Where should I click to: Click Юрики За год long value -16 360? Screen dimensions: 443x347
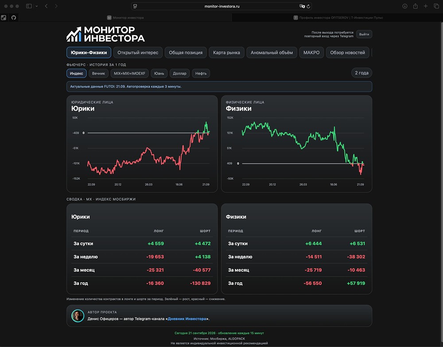pyautogui.click(x=155, y=283)
